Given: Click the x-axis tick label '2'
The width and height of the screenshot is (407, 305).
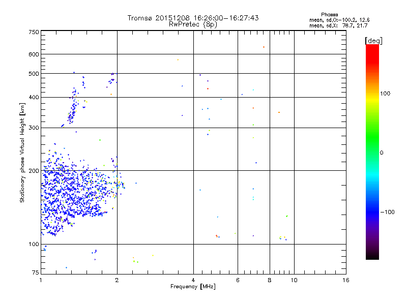Looking at the screenshot, I should tap(117, 280).
